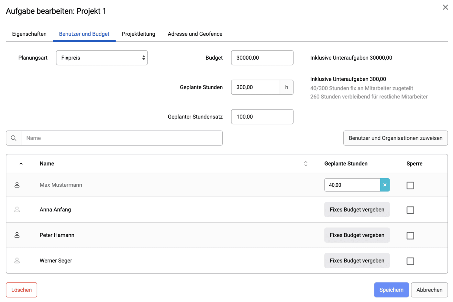This screenshot has height=302, width=453.
Task: Focus the Geplante Stunden input
Action: coord(256,87)
